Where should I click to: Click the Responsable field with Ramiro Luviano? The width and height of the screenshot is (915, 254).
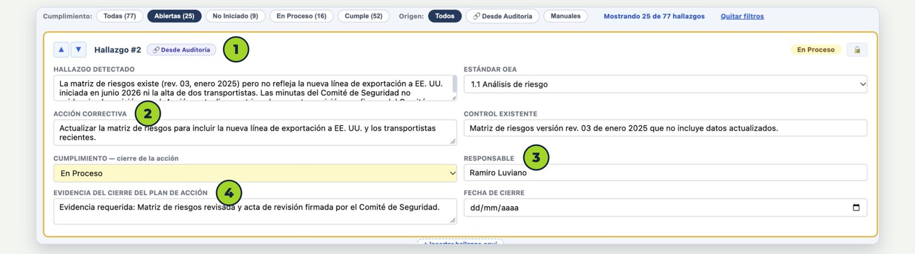(665, 172)
